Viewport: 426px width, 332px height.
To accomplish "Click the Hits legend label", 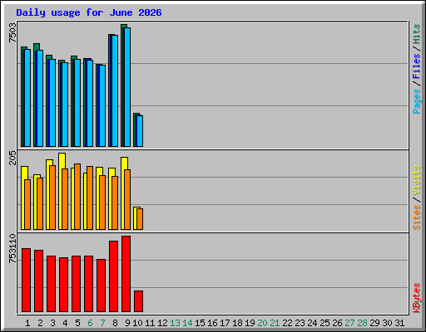I will pyautogui.click(x=416, y=34).
